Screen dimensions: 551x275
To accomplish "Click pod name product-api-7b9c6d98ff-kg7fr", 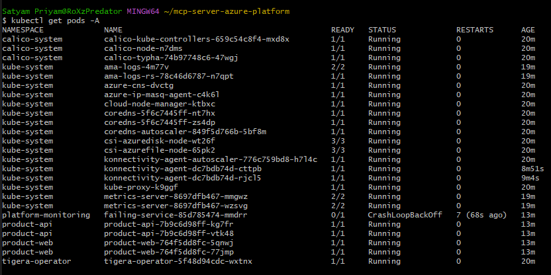I will tap(169, 224).
